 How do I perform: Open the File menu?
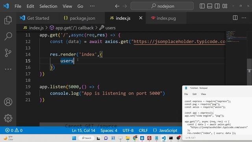click(x=18, y=6)
